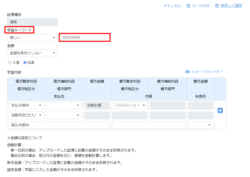Click the learning keyword text field
The height and width of the screenshot is (177, 250).
tap(84, 37)
